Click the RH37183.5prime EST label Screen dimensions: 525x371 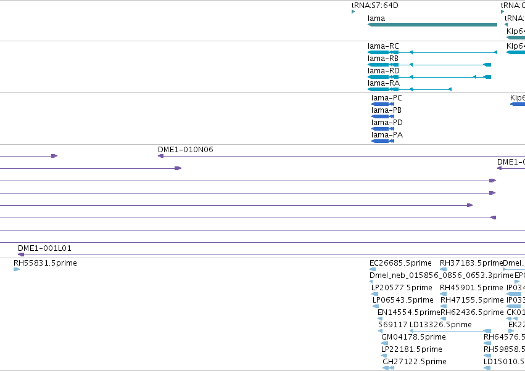471,263
